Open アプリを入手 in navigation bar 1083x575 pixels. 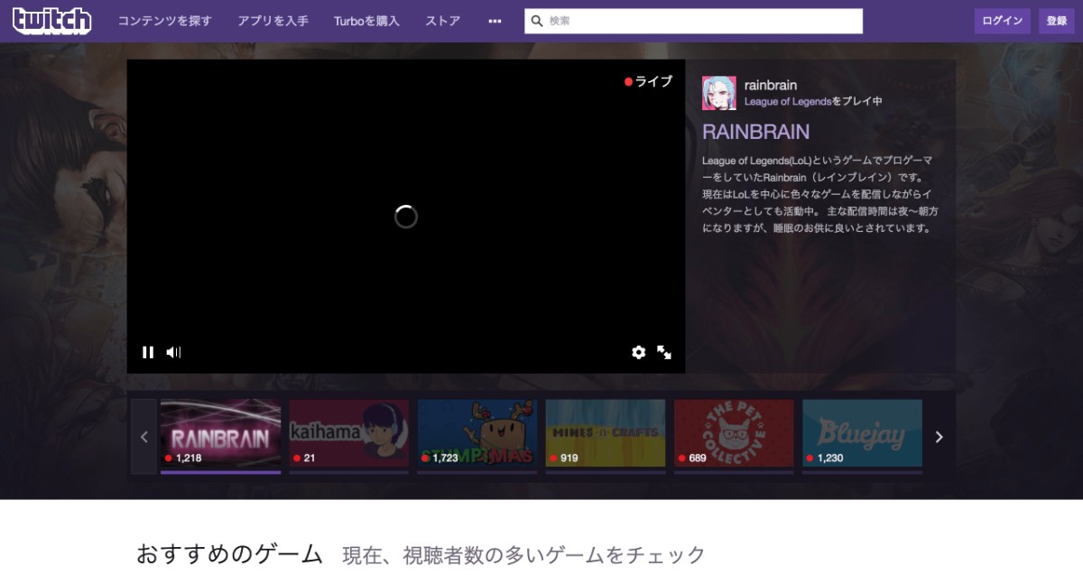click(273, 21)
